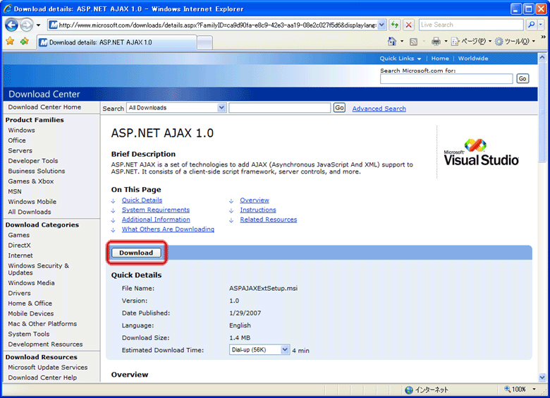Click the page favicon in address bar
Viewport: 550px width, 398px height.
[x=53, y=25]
